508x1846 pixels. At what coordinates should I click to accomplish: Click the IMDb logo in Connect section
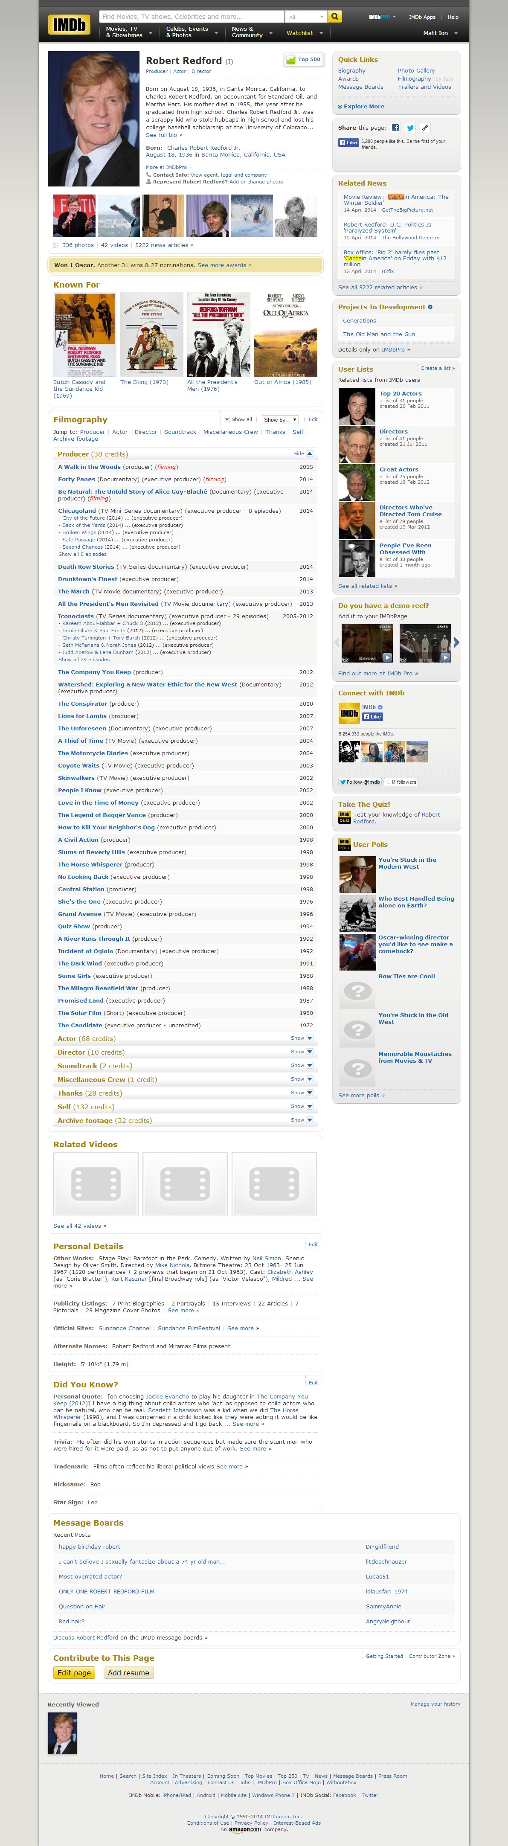[349, 713]
